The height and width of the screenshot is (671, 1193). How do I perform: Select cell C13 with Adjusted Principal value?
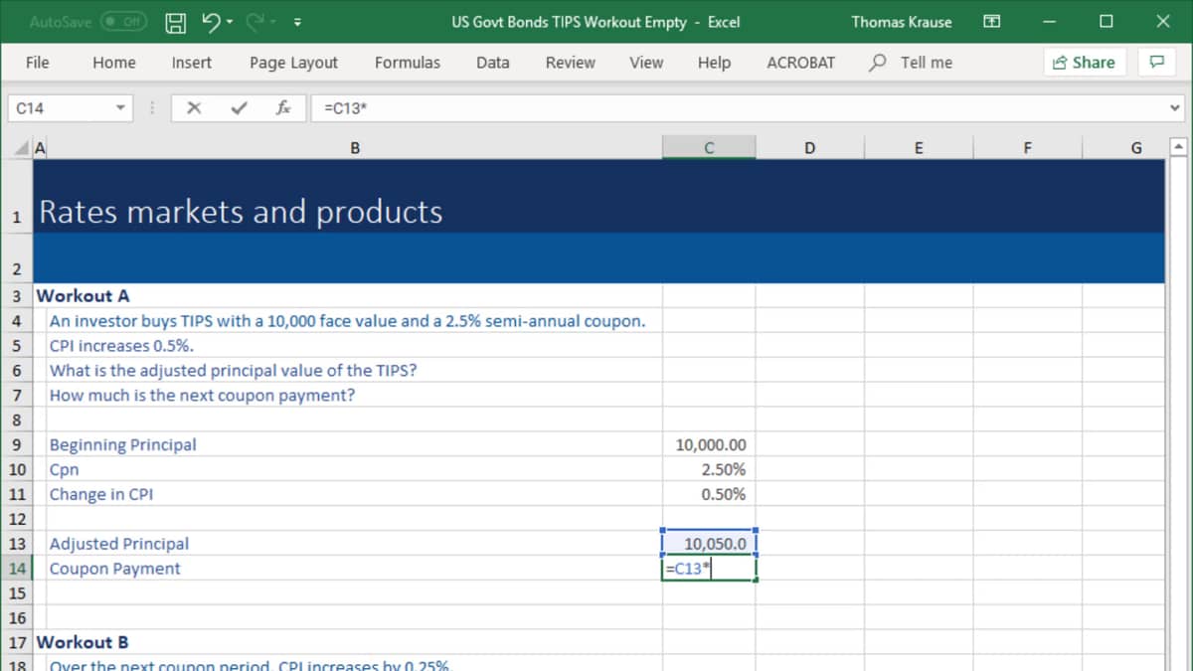tap(709, 544)
